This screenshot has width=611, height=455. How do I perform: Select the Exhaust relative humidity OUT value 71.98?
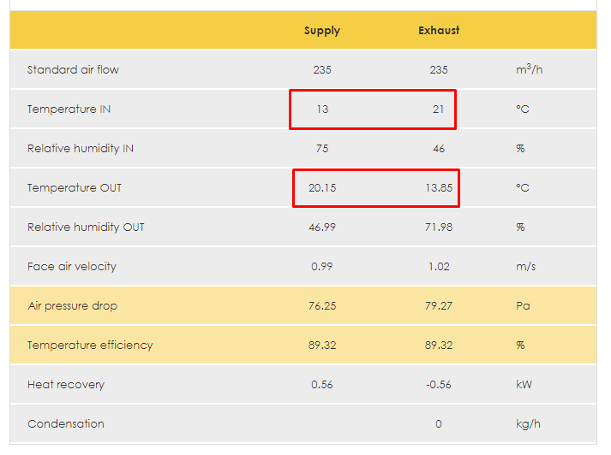[439, 227]
